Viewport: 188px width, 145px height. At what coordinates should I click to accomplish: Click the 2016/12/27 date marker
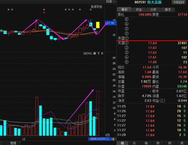pos(100,139)
